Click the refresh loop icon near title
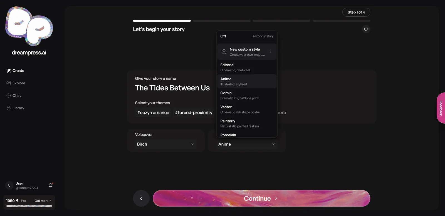 coord(366,29)
